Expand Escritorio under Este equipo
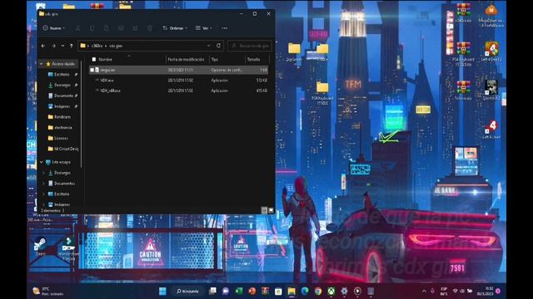The image size is (533, 299). tap(43, 194)
